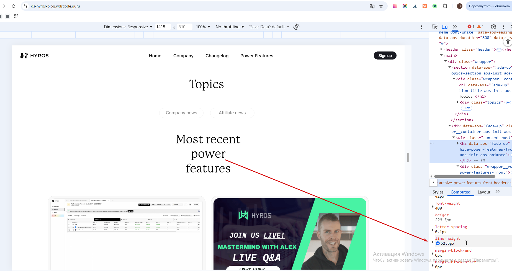The width and height of the screenshot is (512, 271).
Task: Expand the margin-block-end computed property
Action: [433, 253]
